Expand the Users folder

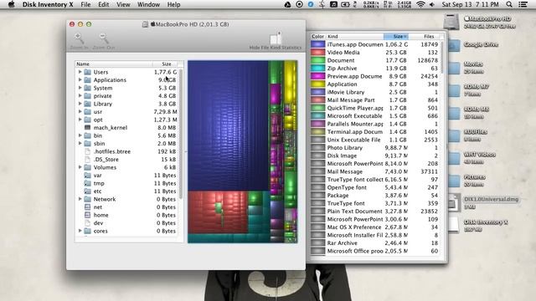click(x=80, y=72)
